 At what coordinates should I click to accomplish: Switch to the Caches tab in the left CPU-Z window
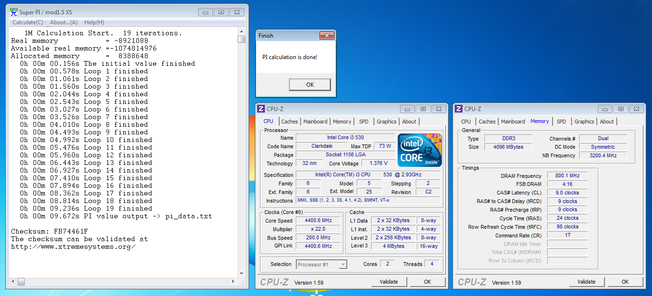pyautogui.click(x=289, y=122)
